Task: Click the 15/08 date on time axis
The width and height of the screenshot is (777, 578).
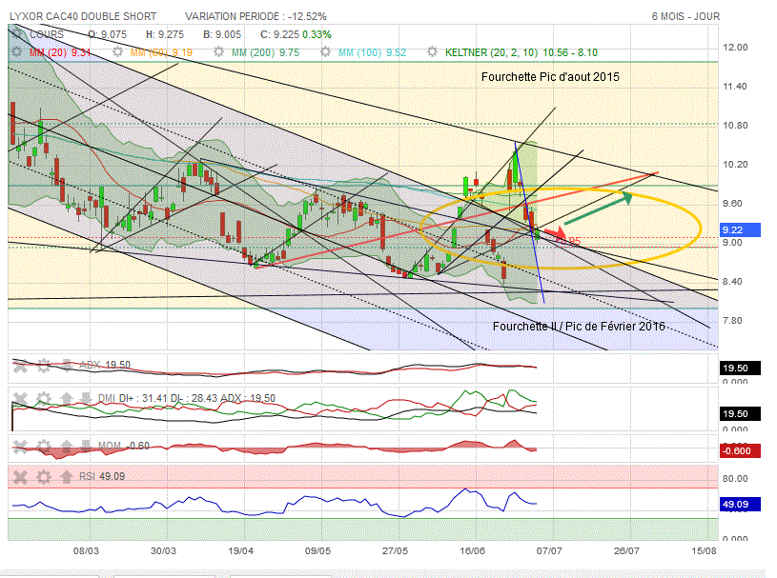Action: click(x=704, y=550)
